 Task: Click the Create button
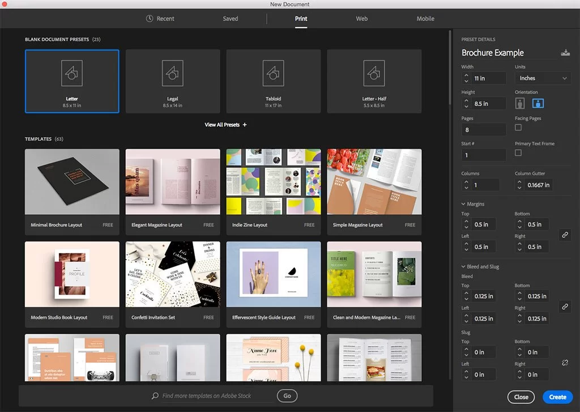pos(557,397)
